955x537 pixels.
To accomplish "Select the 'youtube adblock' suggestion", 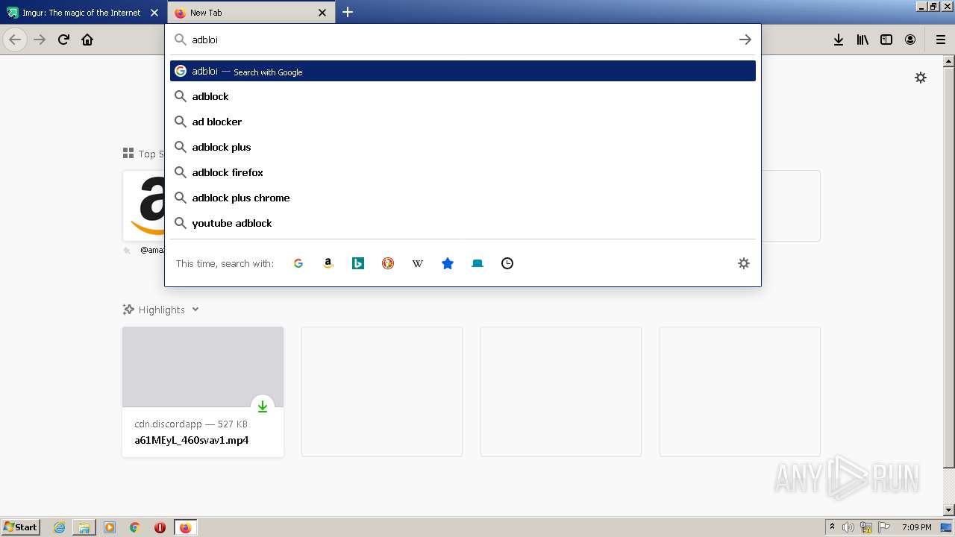I will point(463,223).
